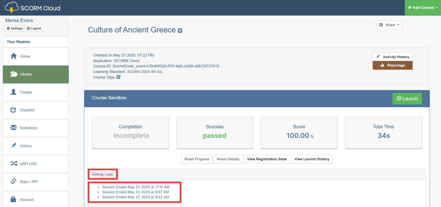This screenshot has height=207, width=441.
Task: Click the xAPI LRS shuffle icon
Action: 14,164
